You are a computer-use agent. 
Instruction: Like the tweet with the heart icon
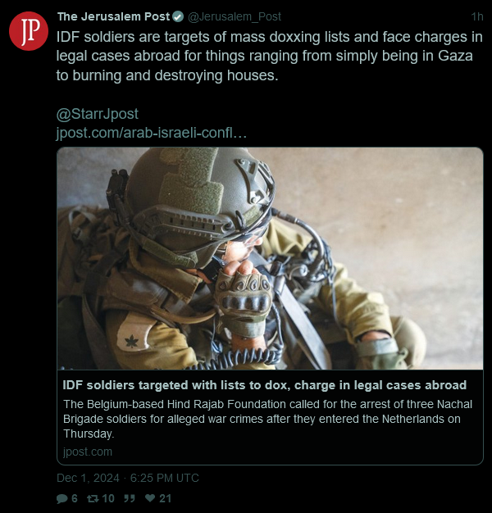click(x=150, y=498)
